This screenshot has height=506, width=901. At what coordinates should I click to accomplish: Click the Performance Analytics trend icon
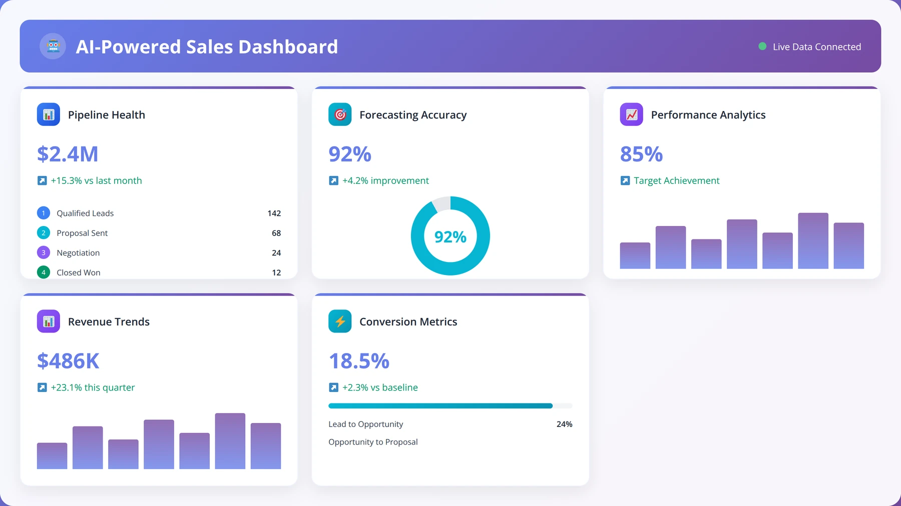tap(632, 114)
